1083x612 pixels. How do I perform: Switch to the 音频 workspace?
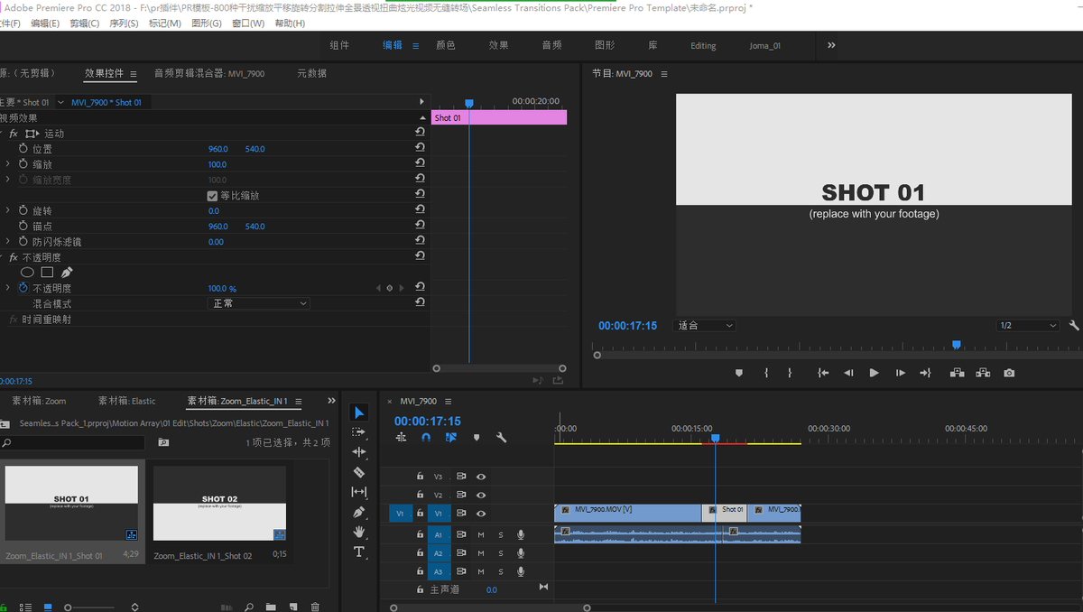pyautogui.click(x=551, y=45)
